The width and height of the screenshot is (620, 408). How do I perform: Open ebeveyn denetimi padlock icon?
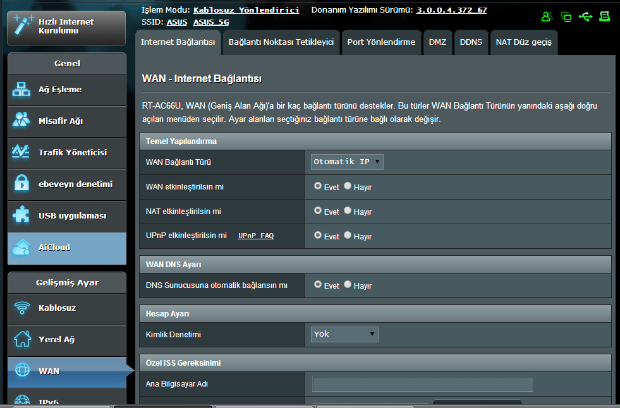click(21, 184)
